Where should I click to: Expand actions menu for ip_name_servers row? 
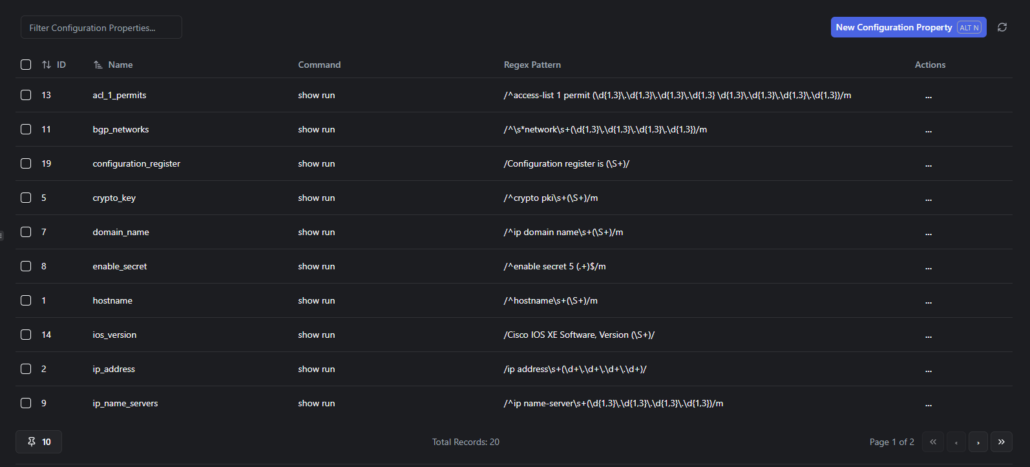(929, 404)
